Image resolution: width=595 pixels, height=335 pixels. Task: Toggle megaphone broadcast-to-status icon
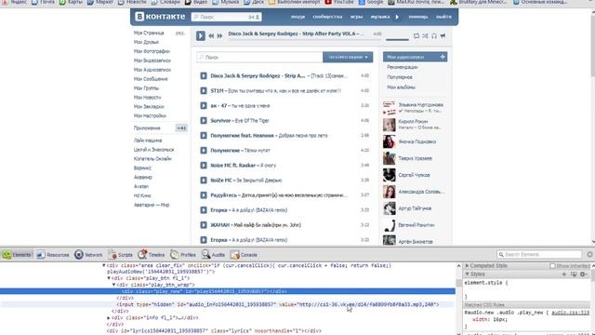pyautogui.click(x=443, y=35)
